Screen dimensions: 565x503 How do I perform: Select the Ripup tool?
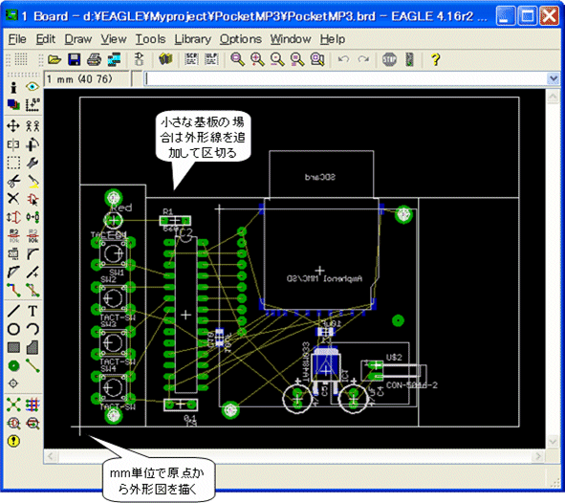click(33, 290)
